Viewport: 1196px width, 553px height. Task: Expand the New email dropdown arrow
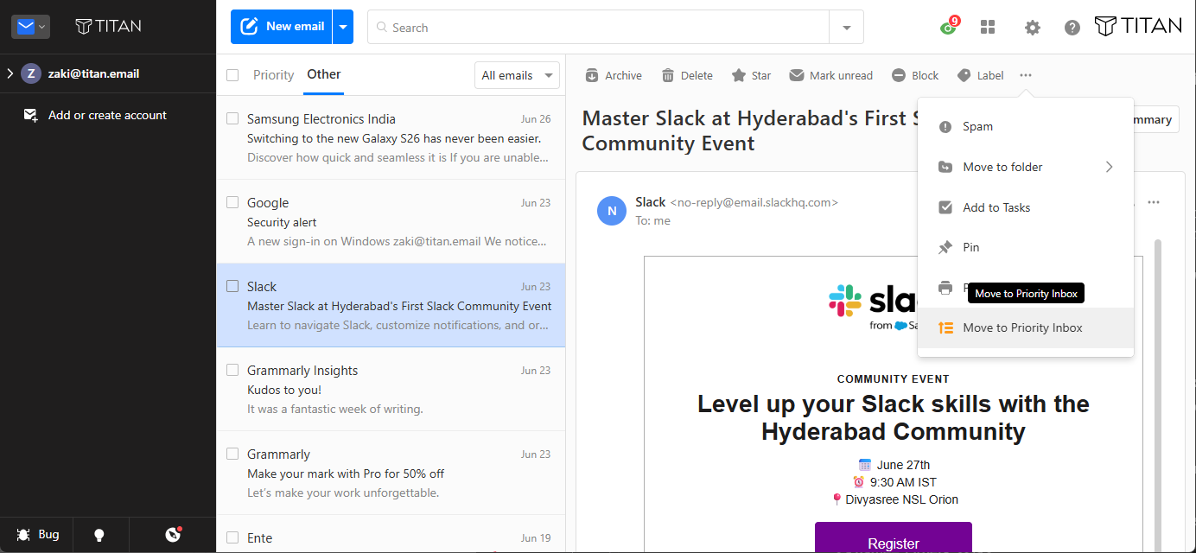(343, 27)
